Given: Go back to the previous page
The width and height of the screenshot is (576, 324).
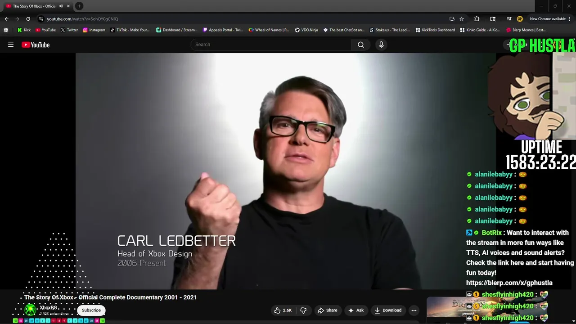Looking at the screenshot, I should 6,19.
